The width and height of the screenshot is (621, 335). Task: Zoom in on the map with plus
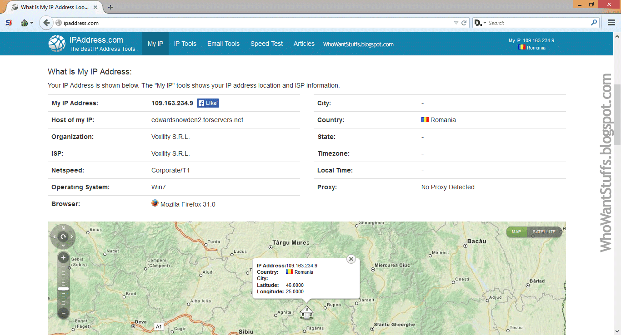(x=63, y=258)
